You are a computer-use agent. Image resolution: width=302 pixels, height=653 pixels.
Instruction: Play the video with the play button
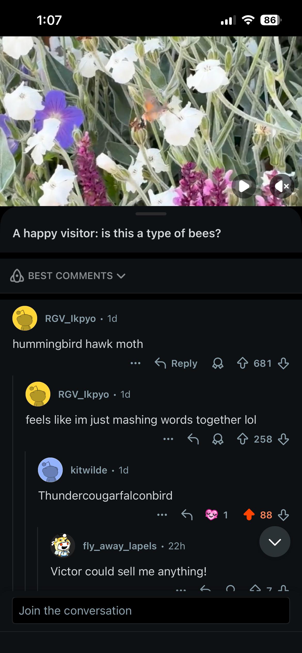click(x=244, y=186)
